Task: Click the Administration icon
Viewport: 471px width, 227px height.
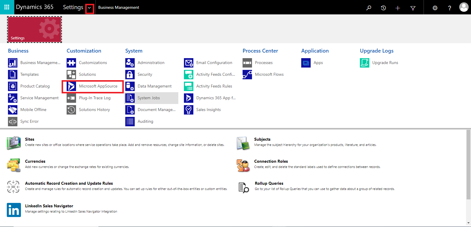Action: click(x=130, y=63)
